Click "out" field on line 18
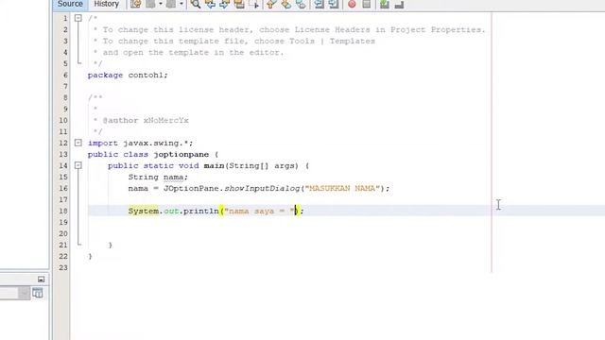This screenshot has width=605, height=340. pos(171,211)
